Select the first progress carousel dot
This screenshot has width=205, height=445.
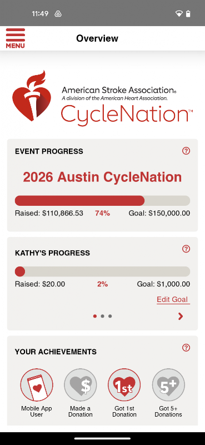point(95,316)
